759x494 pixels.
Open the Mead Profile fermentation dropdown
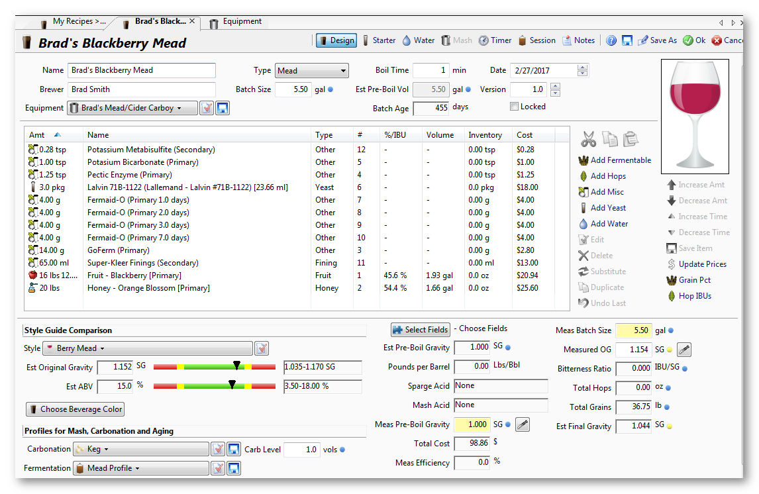pyautogui.click(x=141, y=468)
